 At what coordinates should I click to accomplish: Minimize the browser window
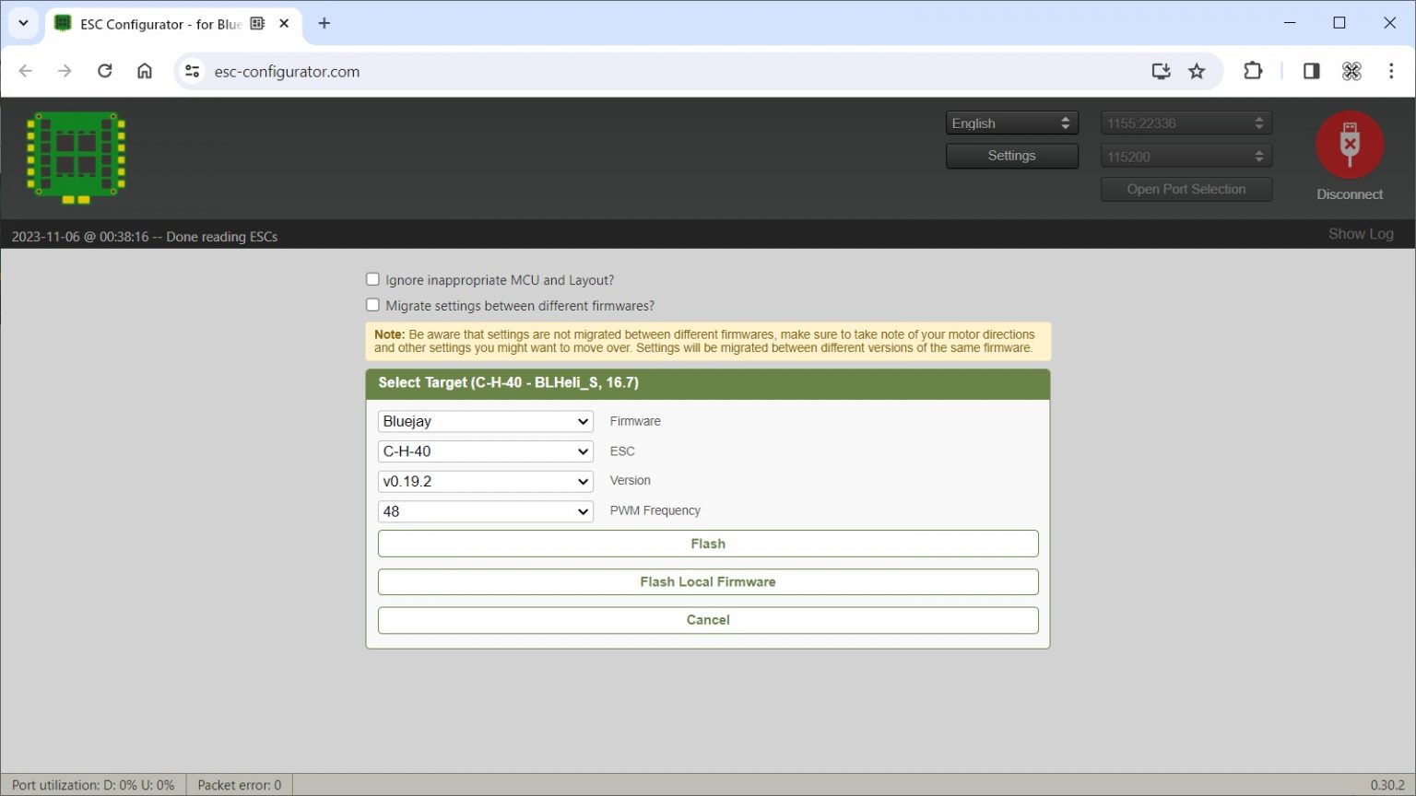tap(1290, 23)
